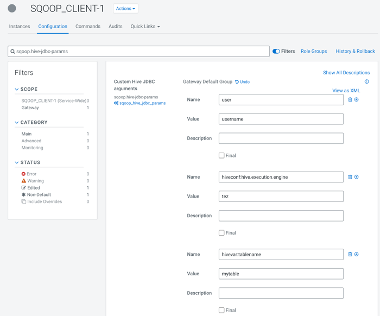The width and height of the screenshot is (380, 316).
Task: Check Final for the 'user' property
Action: pyautogui.click(x=221, y=156)
